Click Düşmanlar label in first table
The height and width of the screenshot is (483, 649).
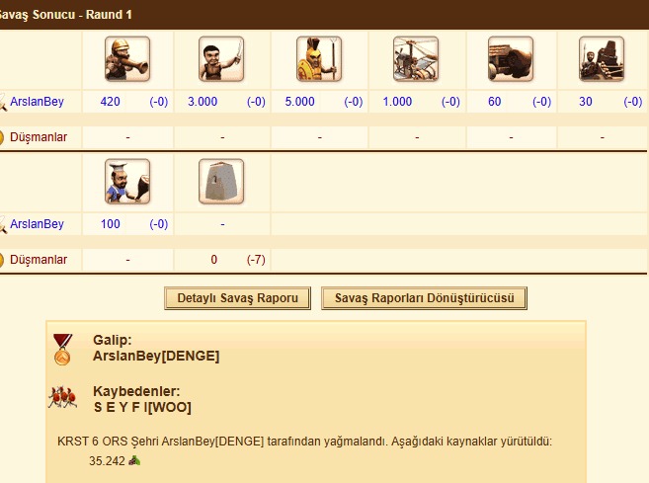point(39,137)
